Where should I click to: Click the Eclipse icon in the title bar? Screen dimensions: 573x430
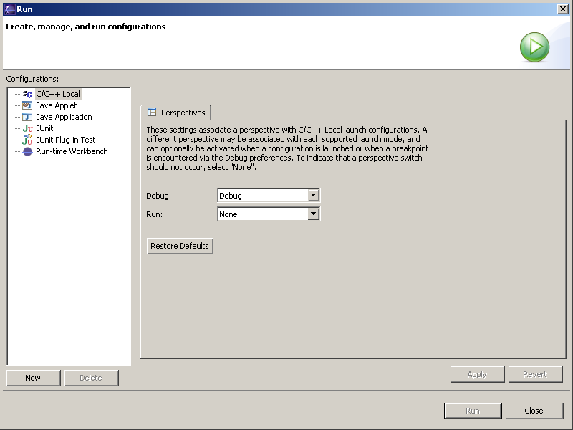point(9,9)
